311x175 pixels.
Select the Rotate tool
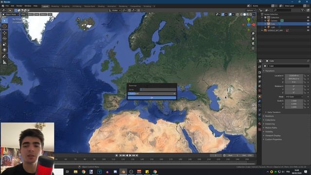pyautogui.click(x=4, y=38)
